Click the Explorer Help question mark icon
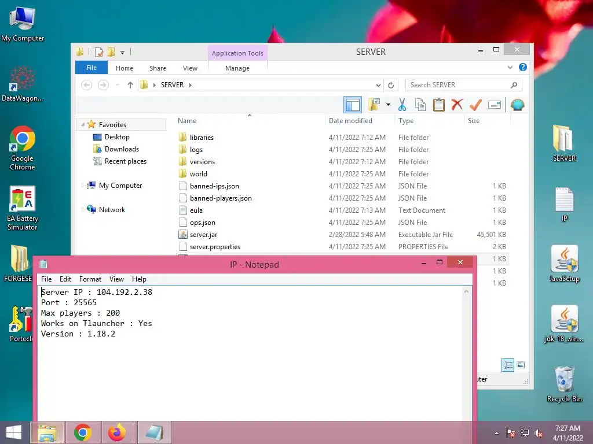Screen dimensions: 593x444 point(523,67)
